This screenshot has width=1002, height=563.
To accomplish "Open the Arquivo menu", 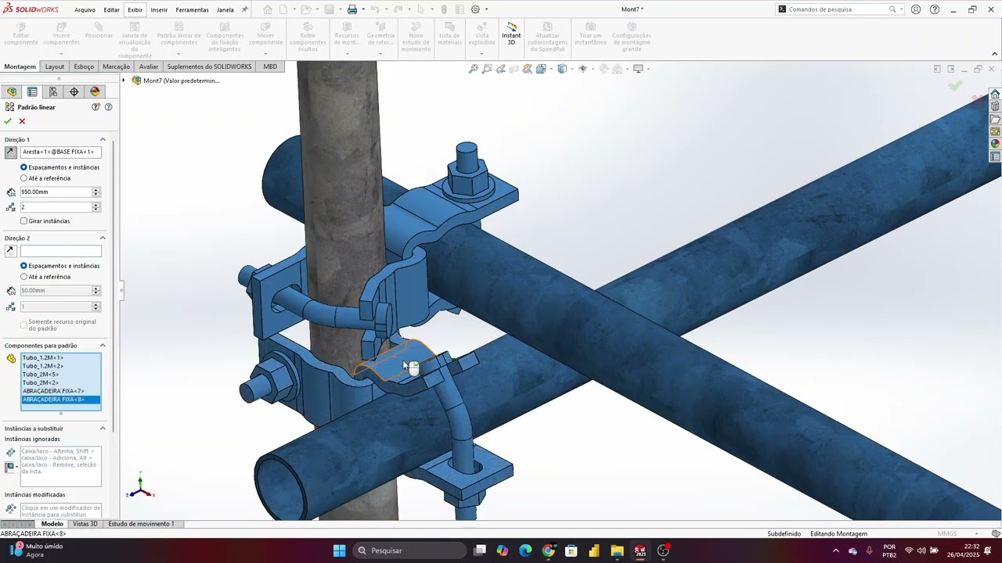I will [x=85, y=10].
